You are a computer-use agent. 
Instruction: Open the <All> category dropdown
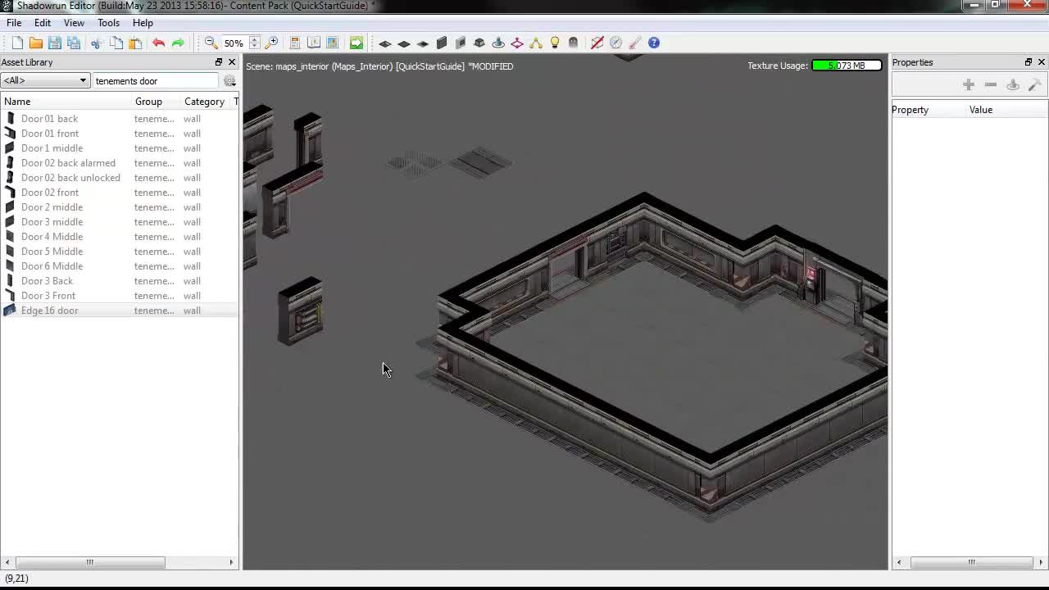tap(45, 80)
